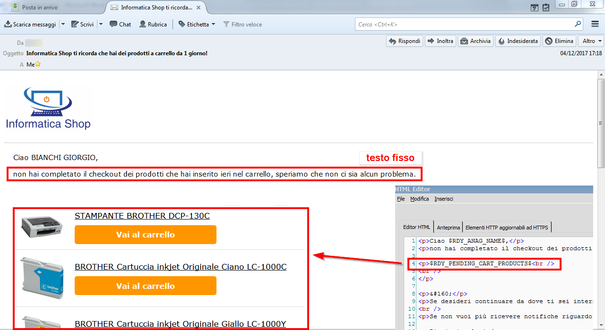This screenshot has height=330, width=605.
Task: Open the hamburger application menu
Action: (595, 24)
